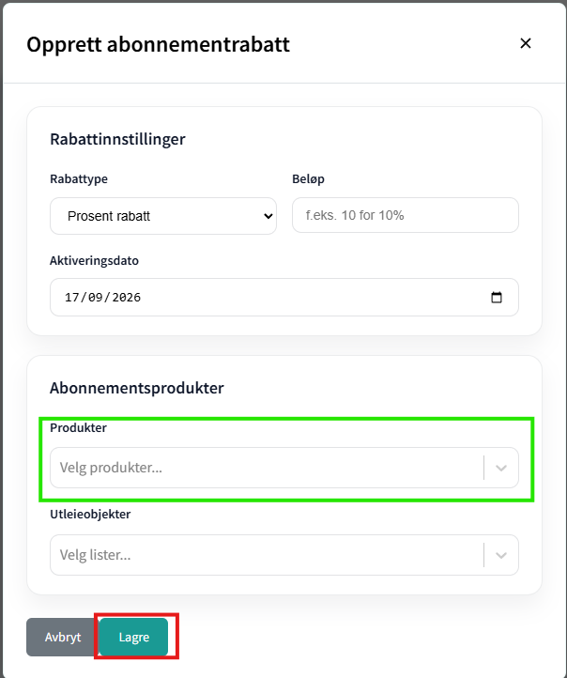The width and height of the screenshot is (567, 678).
Task: Open the calendar picker icon
Action: pyautogui.click(x=496, y=298)
